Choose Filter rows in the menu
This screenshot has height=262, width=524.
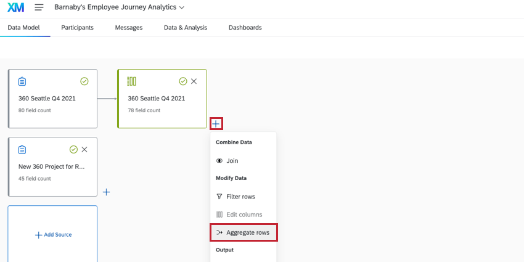240,197
